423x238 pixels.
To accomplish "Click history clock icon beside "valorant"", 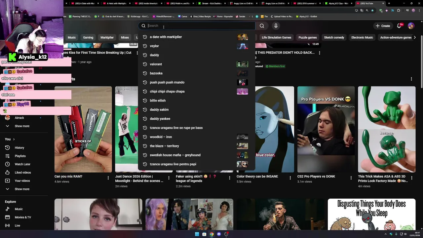I will click(145, 64).
